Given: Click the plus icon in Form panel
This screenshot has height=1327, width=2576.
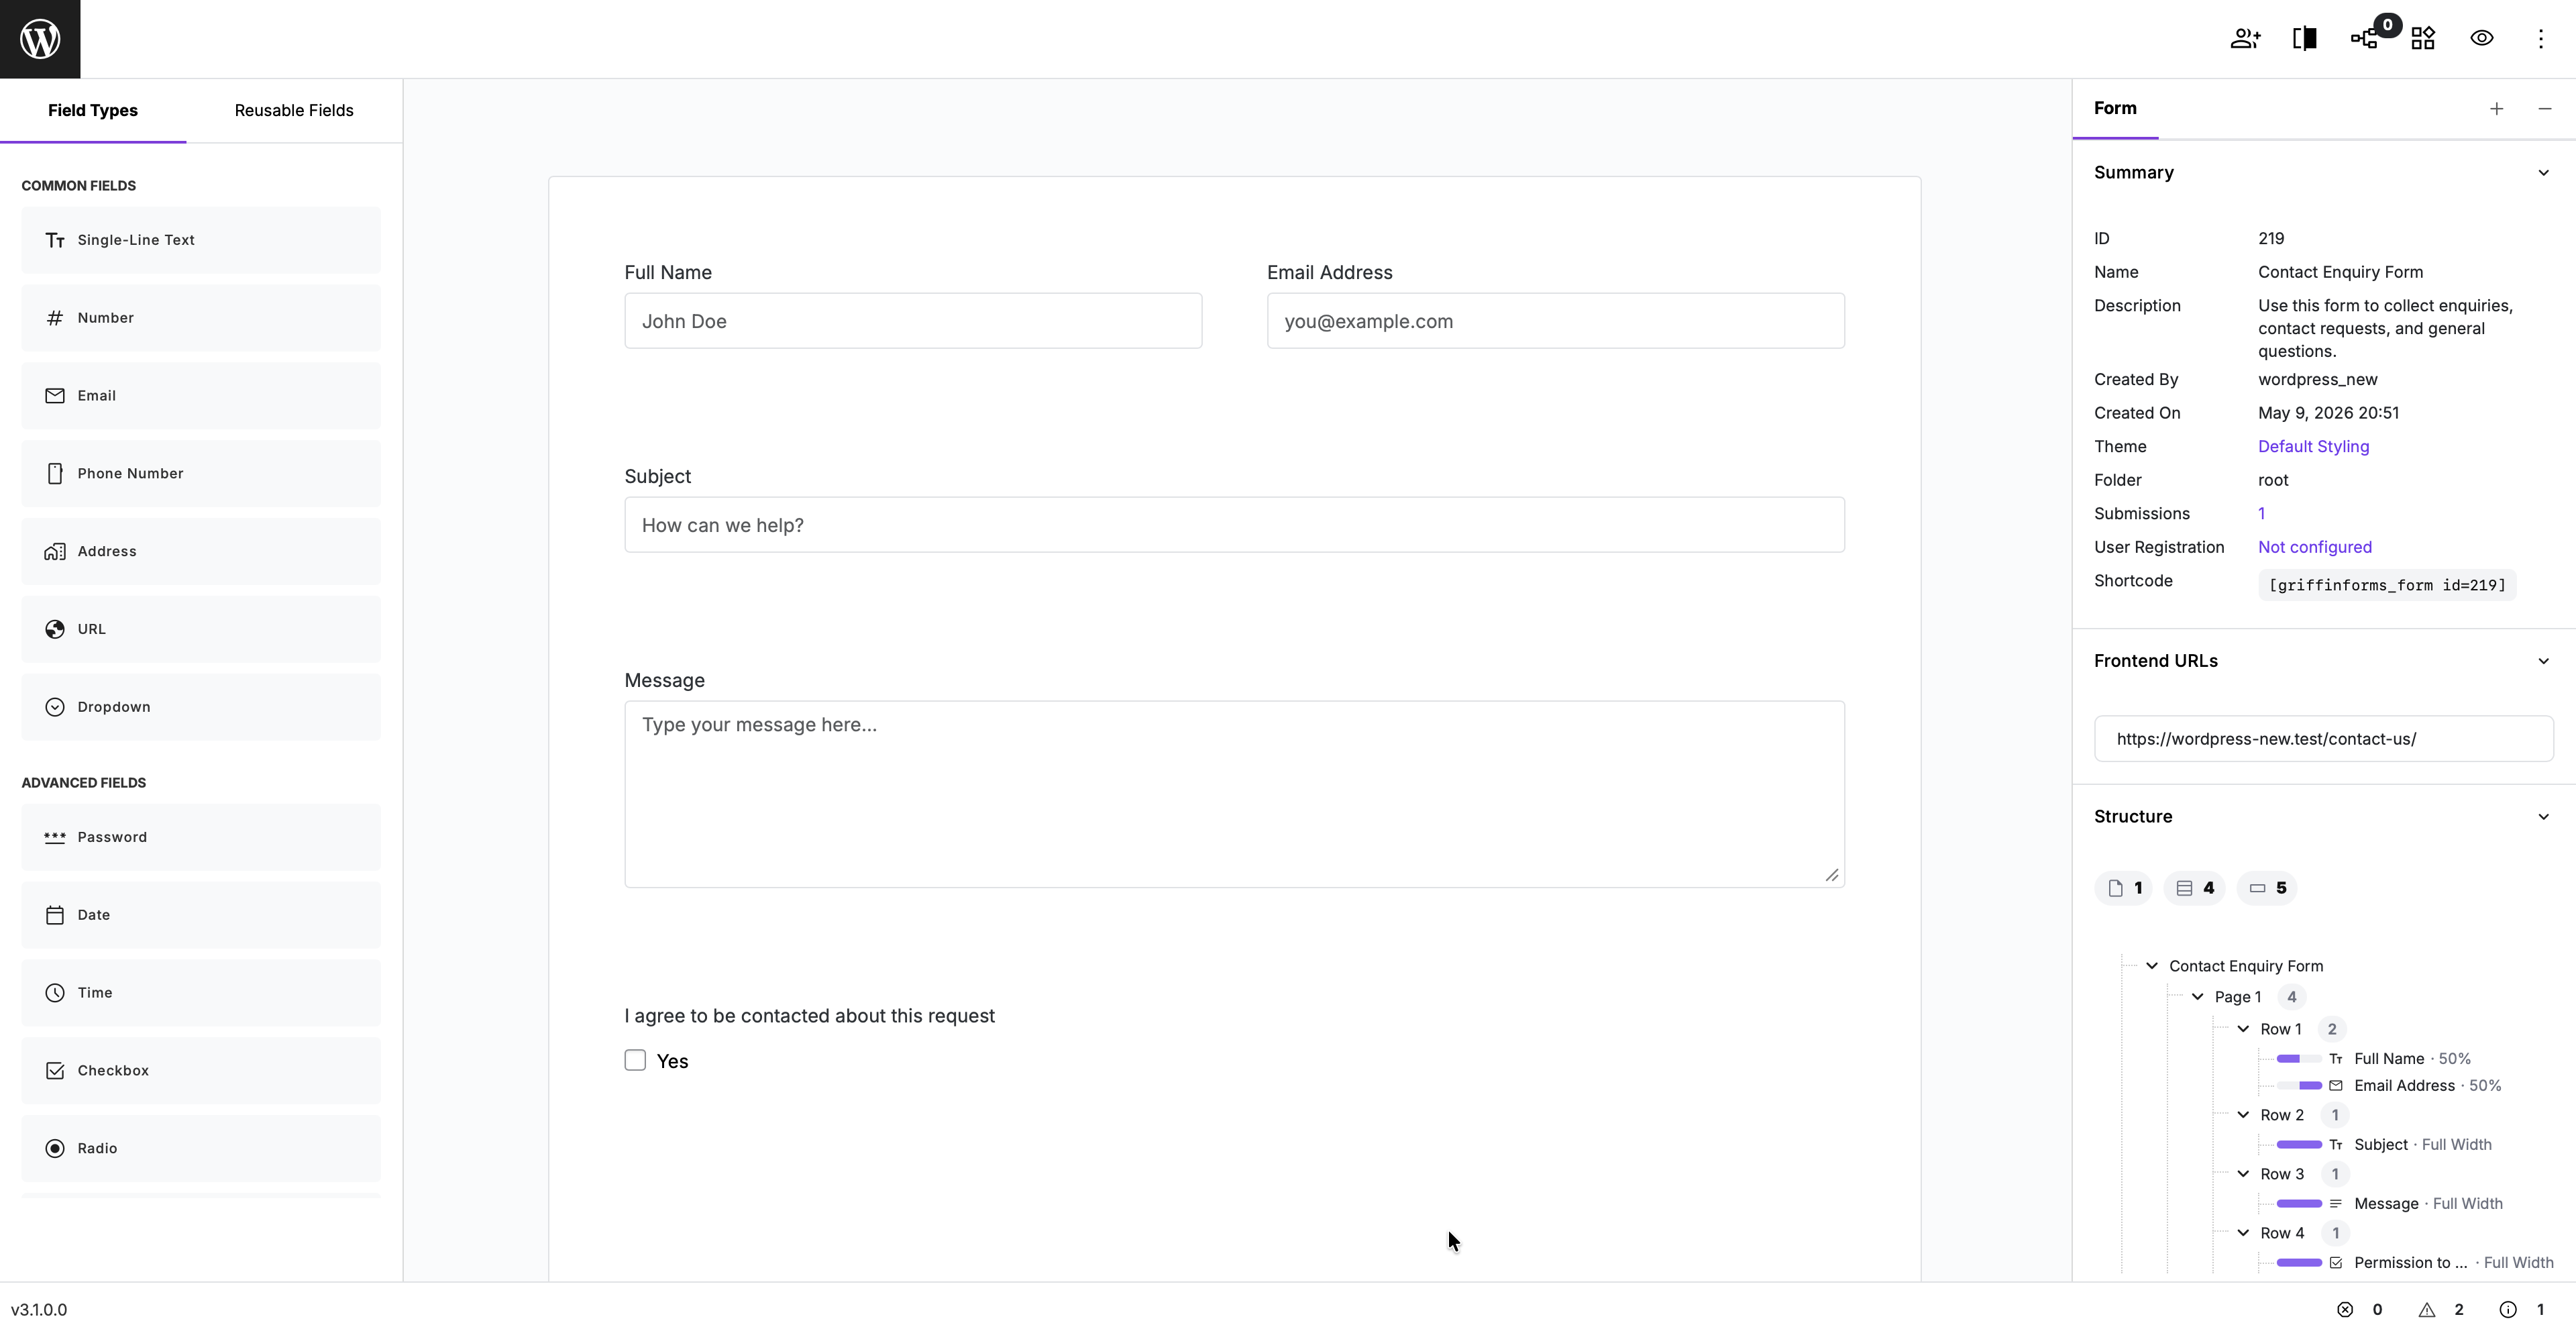Looking at the screenshot, I should pos(2497,109).
